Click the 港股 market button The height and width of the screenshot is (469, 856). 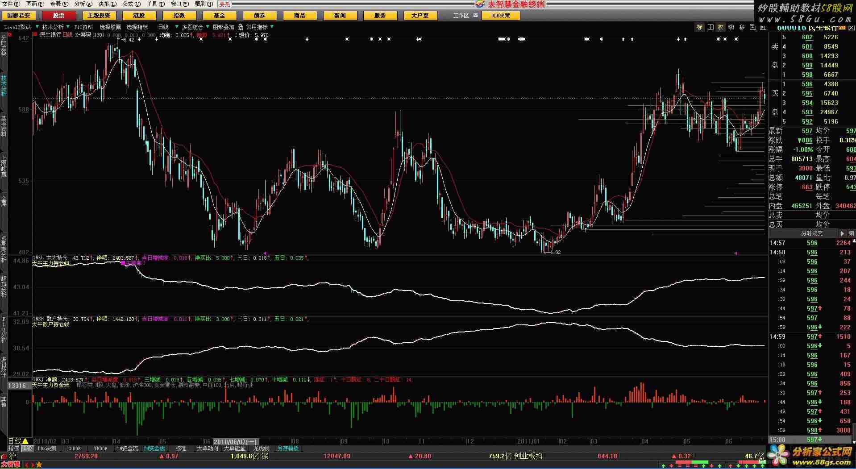[139, 16]
